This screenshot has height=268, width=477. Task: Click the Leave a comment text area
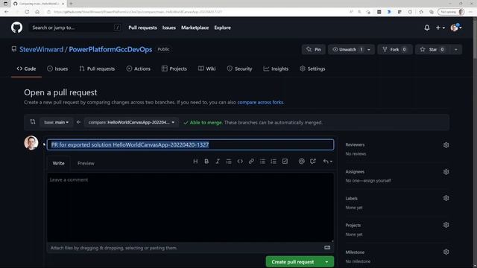pos(191,207)
